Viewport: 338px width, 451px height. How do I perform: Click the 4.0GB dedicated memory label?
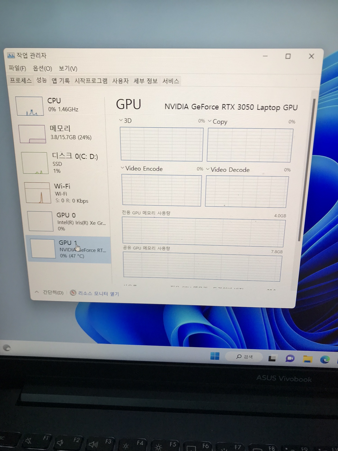(x=280, y=216)
